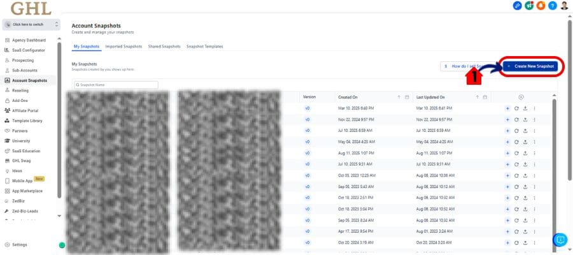
Task: Click the settings icon in the table header
Action: pyautogui.click(x=521, y=97)
